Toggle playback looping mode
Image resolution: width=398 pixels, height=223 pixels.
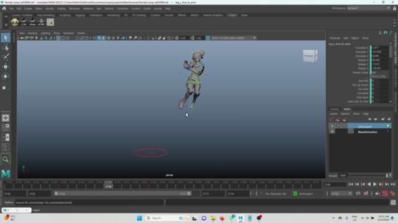click(358, 194)
